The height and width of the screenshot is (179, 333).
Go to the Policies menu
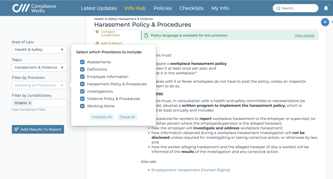[x=163, y=8]
